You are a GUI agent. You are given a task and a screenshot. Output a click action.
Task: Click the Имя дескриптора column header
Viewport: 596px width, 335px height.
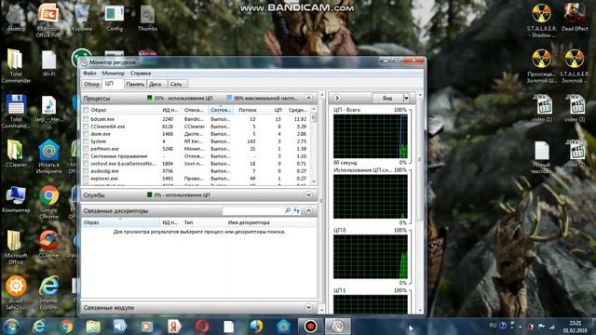coord(249,222)
